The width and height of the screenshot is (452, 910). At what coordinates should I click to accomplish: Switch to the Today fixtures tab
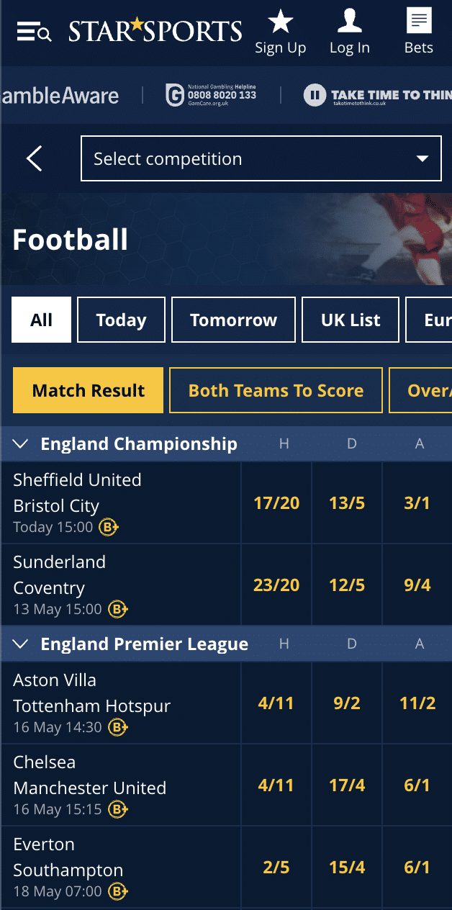point(121,320)
